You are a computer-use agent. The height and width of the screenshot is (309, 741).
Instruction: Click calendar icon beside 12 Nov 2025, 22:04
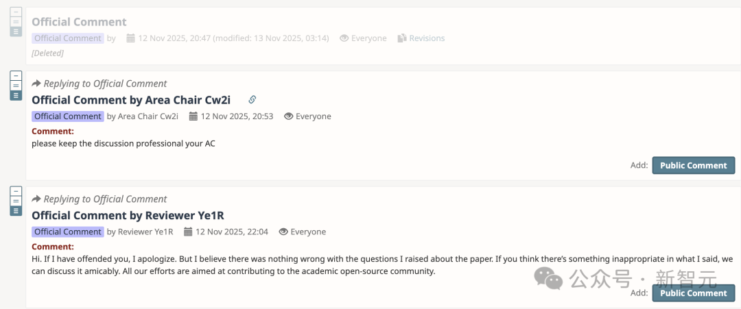[189, 232]
